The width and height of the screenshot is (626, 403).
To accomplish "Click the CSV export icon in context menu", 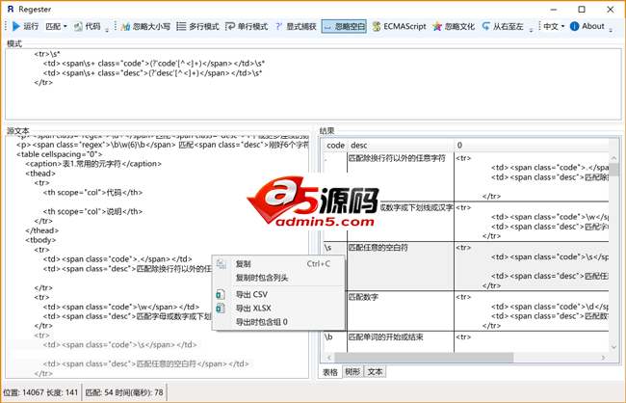I will [x=221, y=295].
